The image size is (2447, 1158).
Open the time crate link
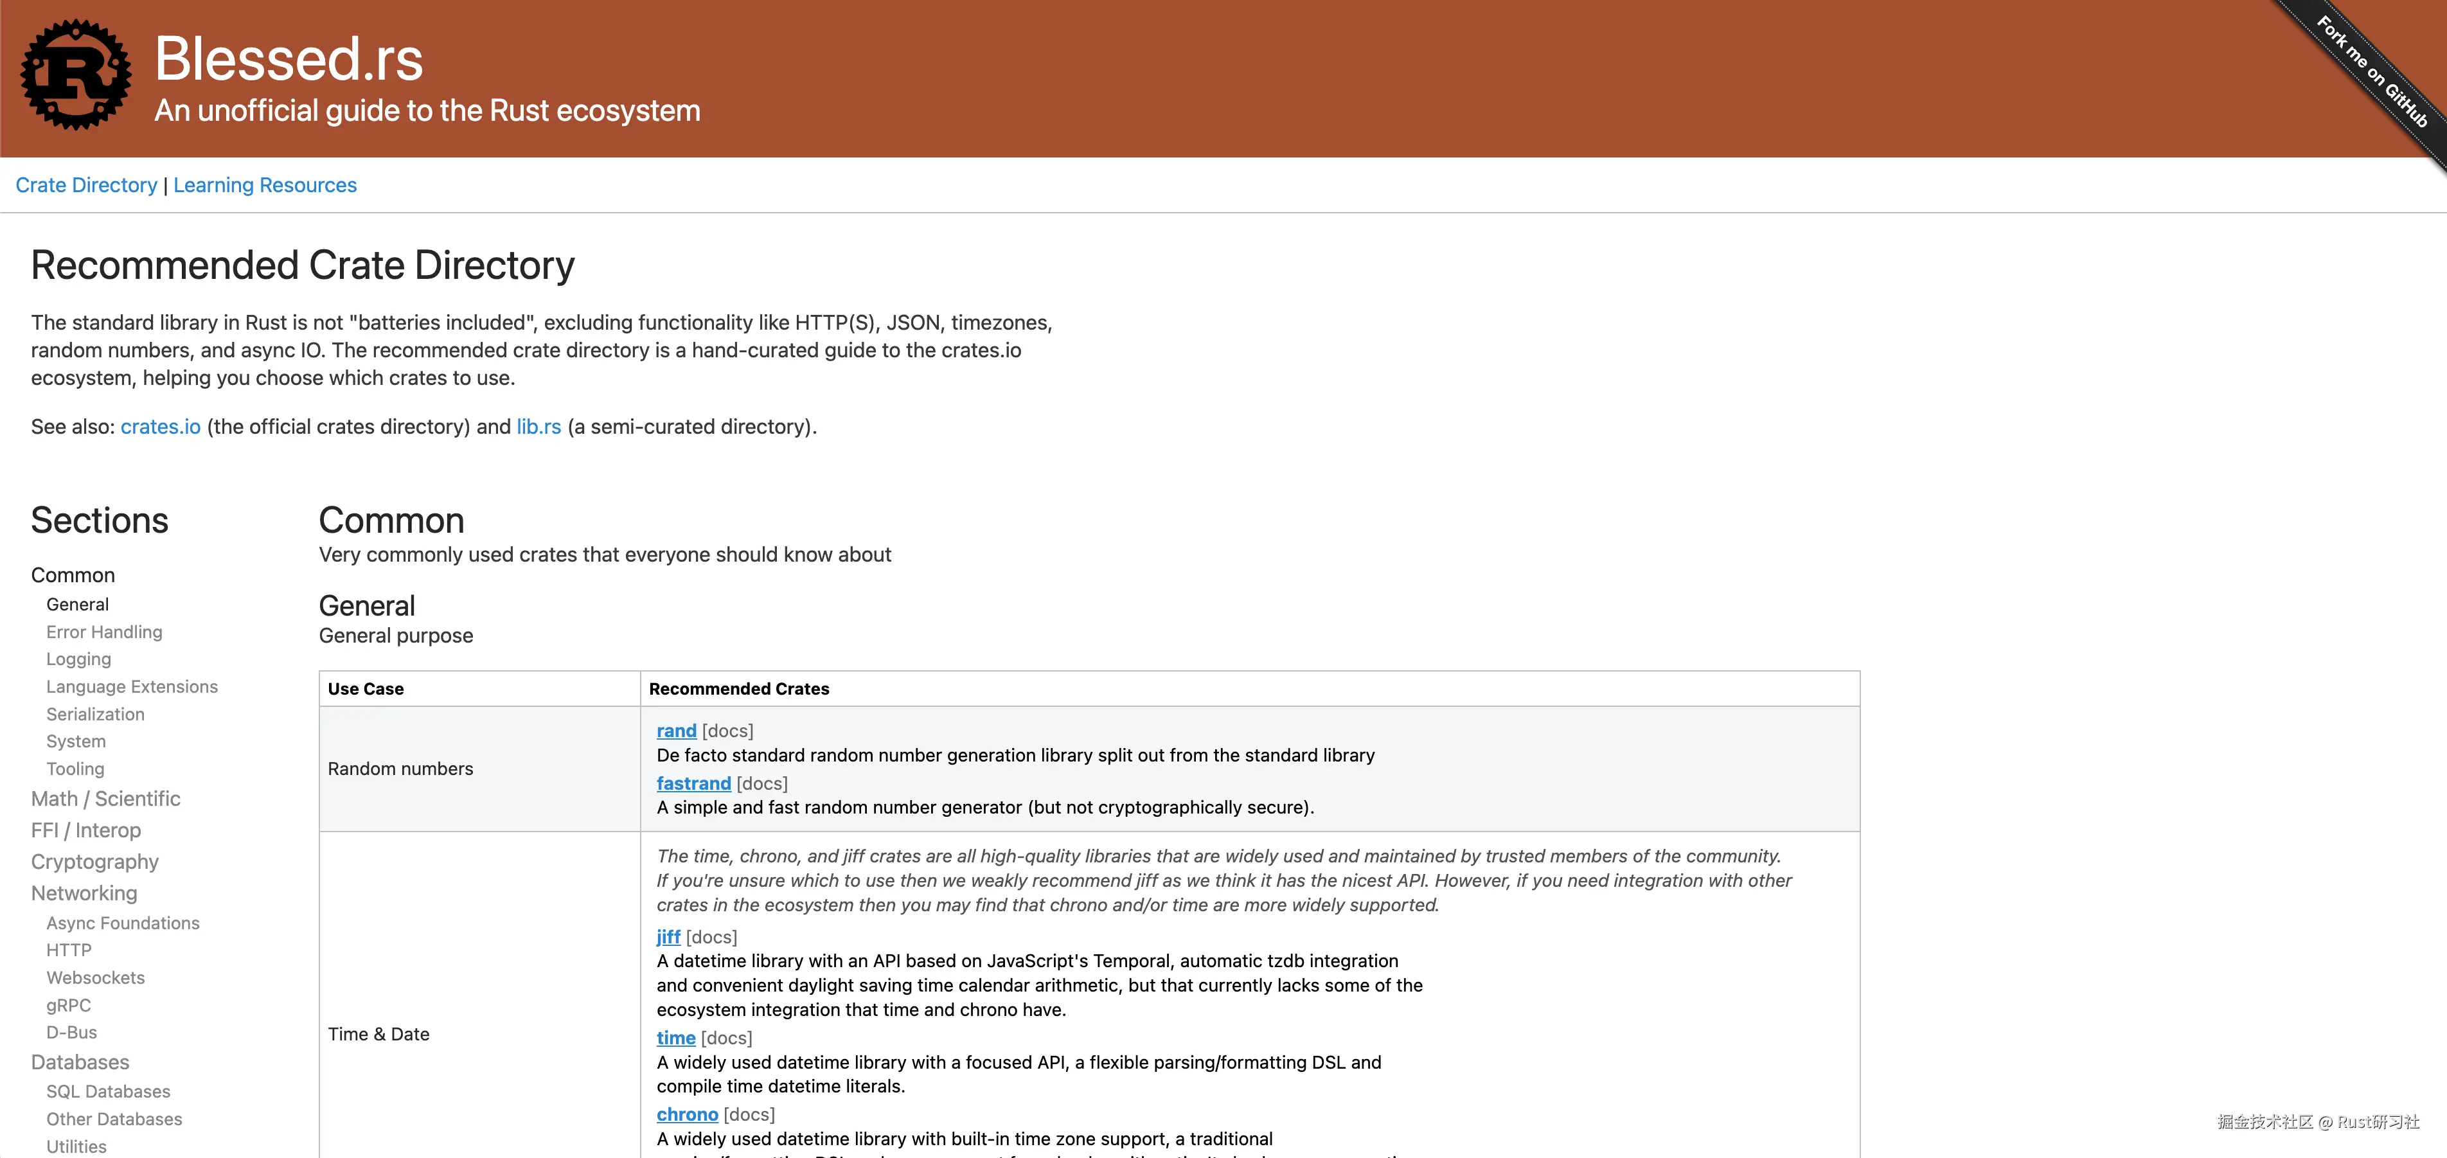point(677,1038)
